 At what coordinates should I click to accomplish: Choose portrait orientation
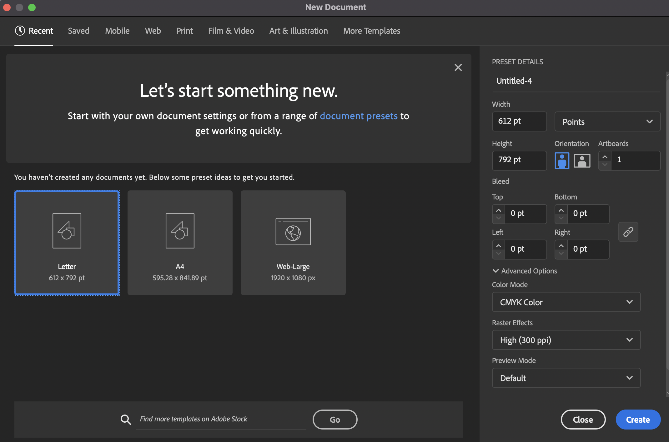click(562, 161)
